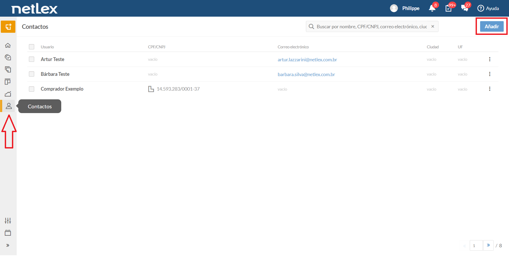
Task: Open the sliders settings icon in the sidebar
Action: (x=8, y=221)
